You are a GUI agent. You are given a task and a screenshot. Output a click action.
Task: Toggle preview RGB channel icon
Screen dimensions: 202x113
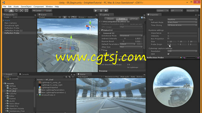[x=181, y=58]
